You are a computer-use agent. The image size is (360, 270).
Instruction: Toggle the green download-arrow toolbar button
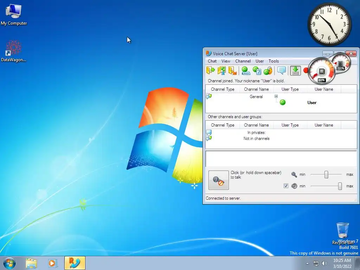[295, 71]
